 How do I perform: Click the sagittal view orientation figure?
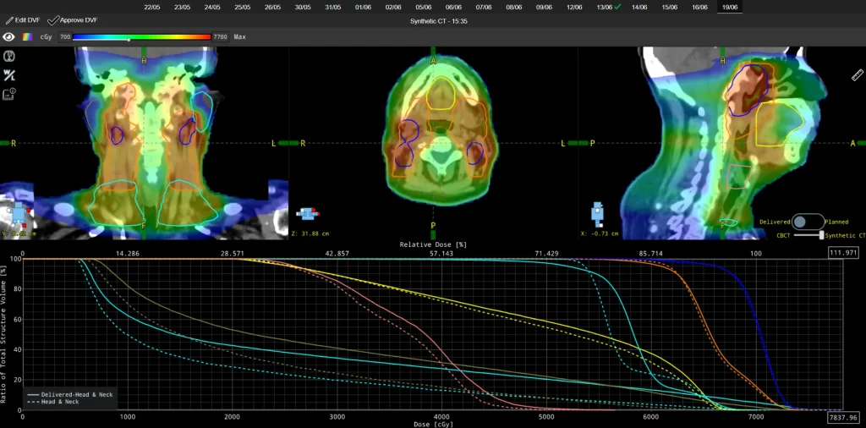tap(598, 214)
